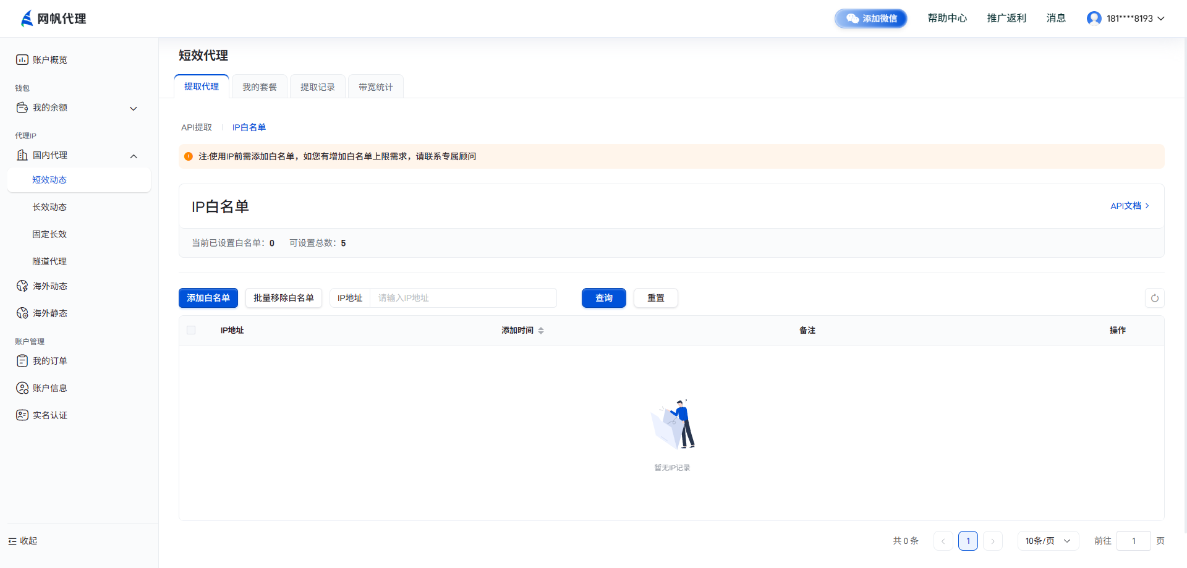The height and width of the screenshot is (568, 1187).
Task: Click the table refresh icon
Action: coord(1155,298)
